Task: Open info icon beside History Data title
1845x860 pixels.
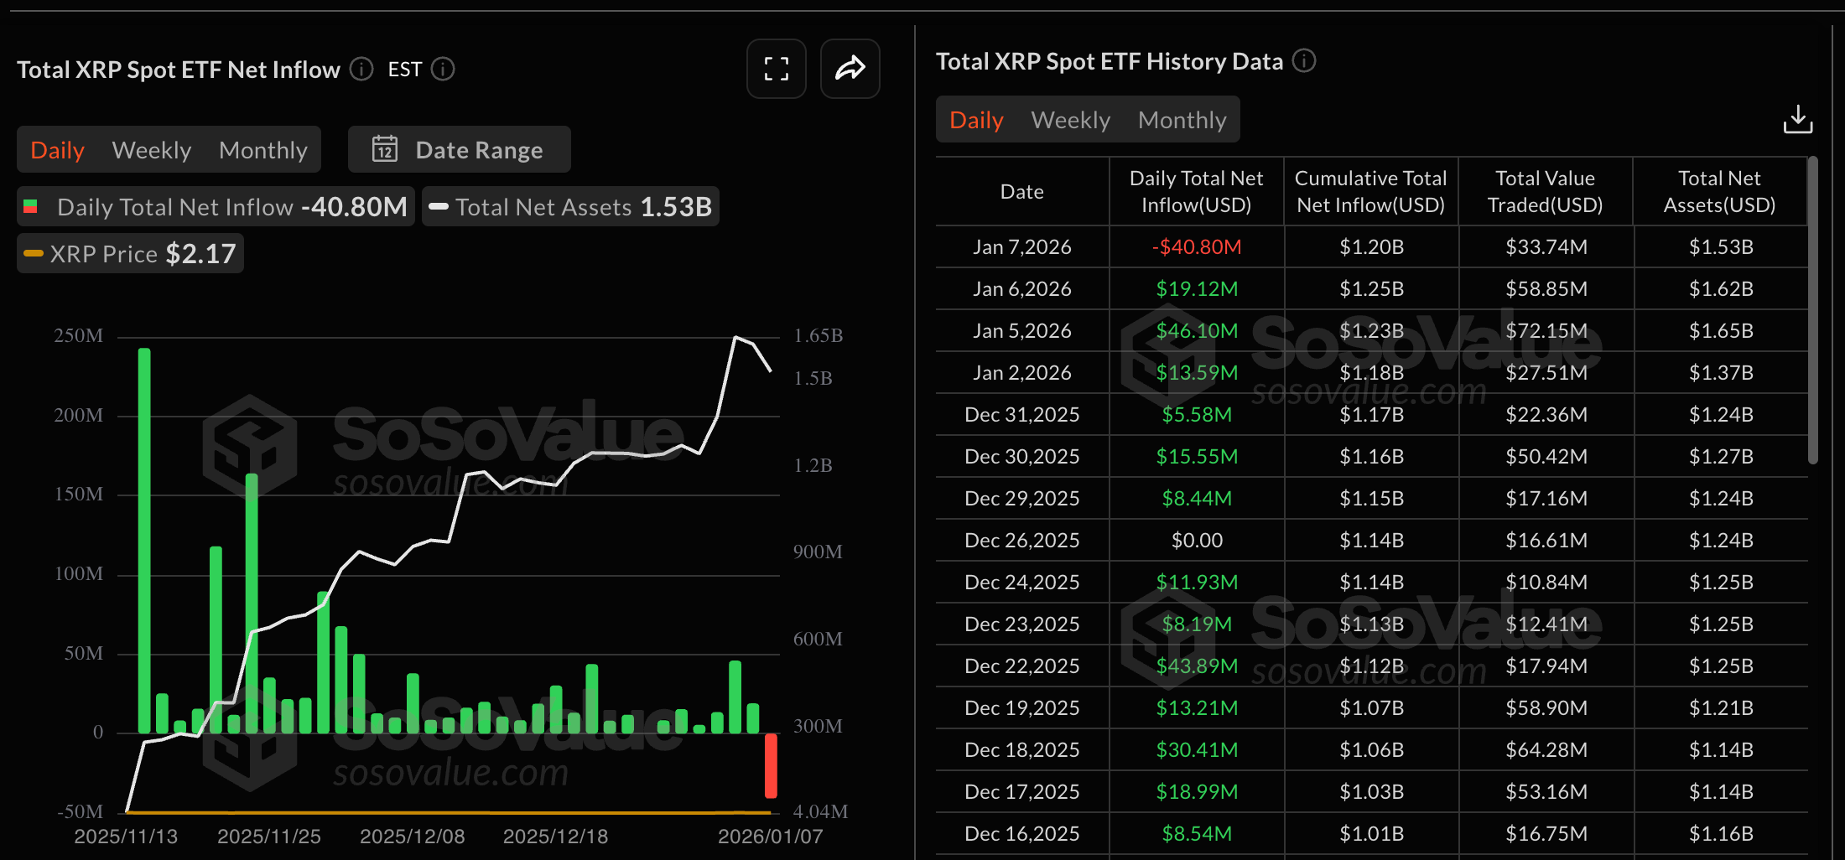Action: tap(1304, 60)
